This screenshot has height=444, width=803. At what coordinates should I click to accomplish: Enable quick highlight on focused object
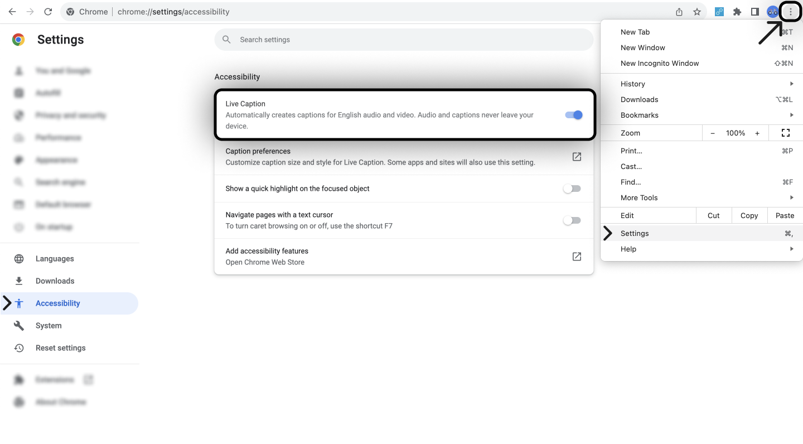tap(572, 189)
